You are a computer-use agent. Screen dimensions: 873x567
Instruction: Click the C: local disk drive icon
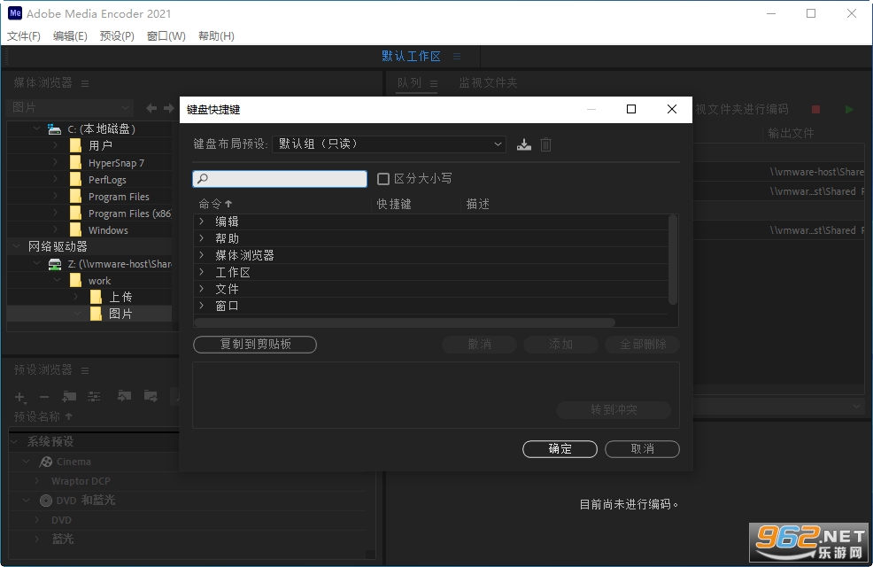tap(55, 129)
